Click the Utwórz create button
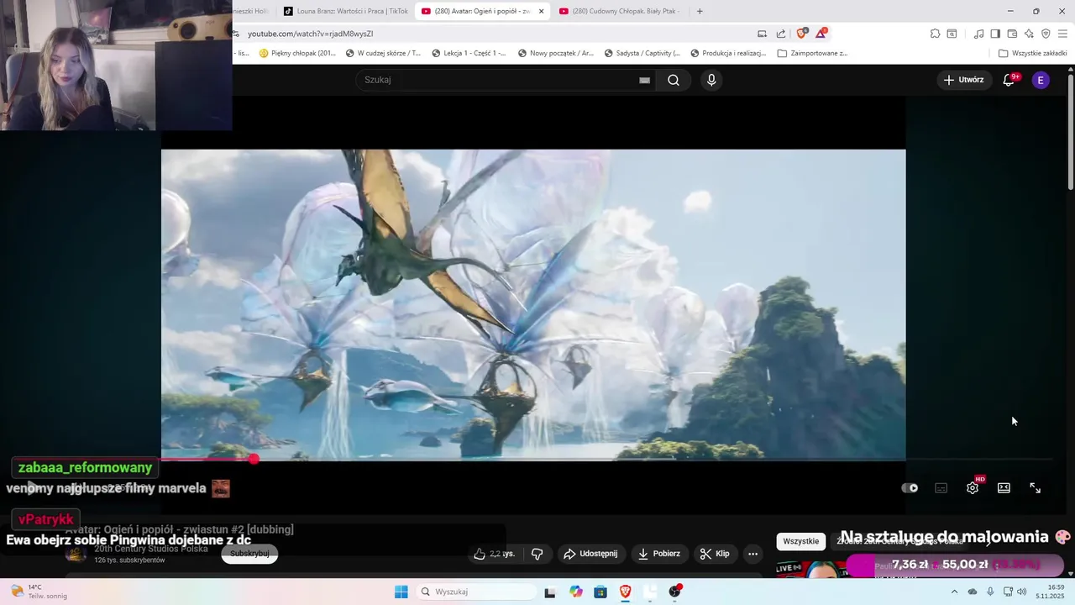Viewport: 1075px width, 605px height. tap(963, 80)
